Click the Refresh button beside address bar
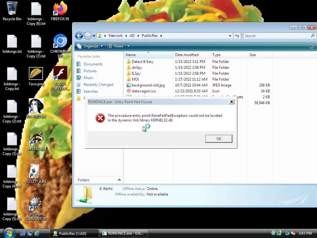This screenshot has height=238, width=317. [237, 36]
